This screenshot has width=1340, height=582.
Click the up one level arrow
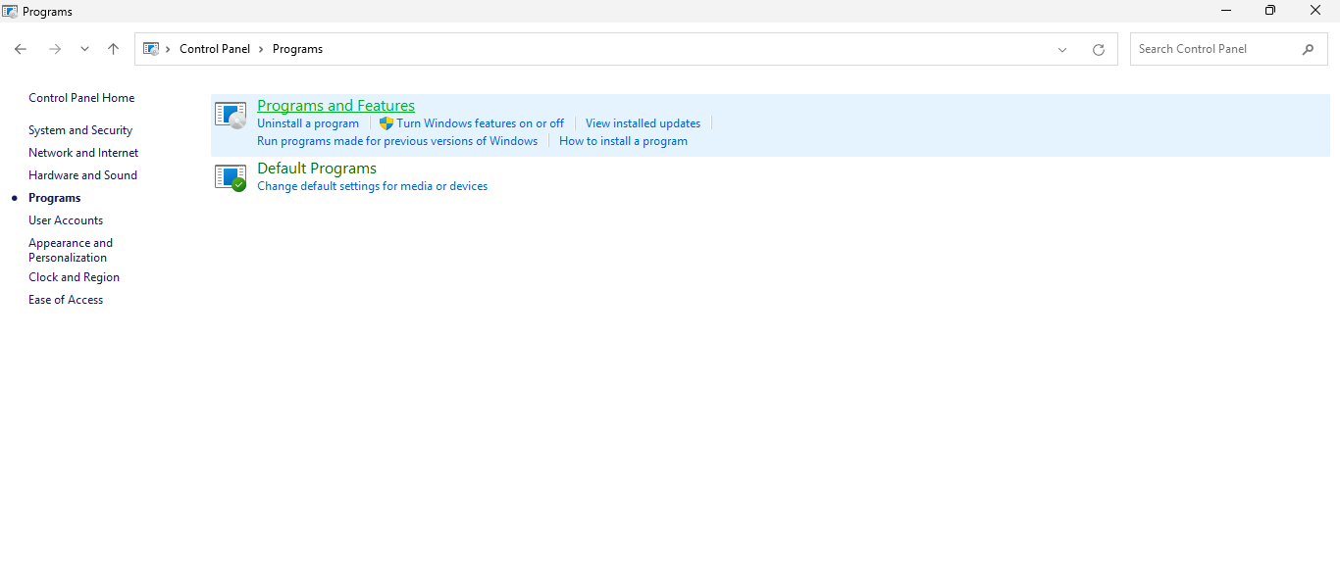click(114, 49)
